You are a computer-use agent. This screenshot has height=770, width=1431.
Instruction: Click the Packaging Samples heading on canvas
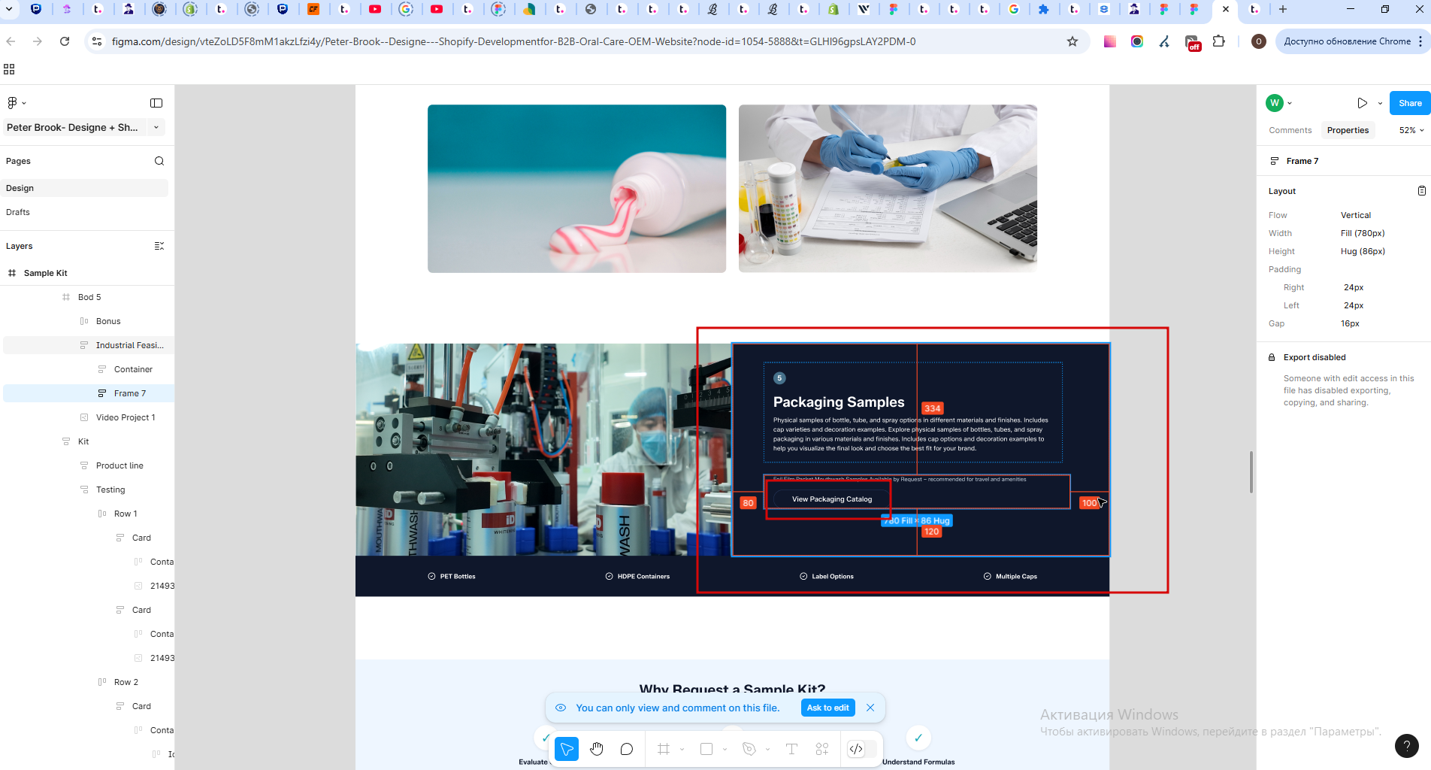[839, 402]
